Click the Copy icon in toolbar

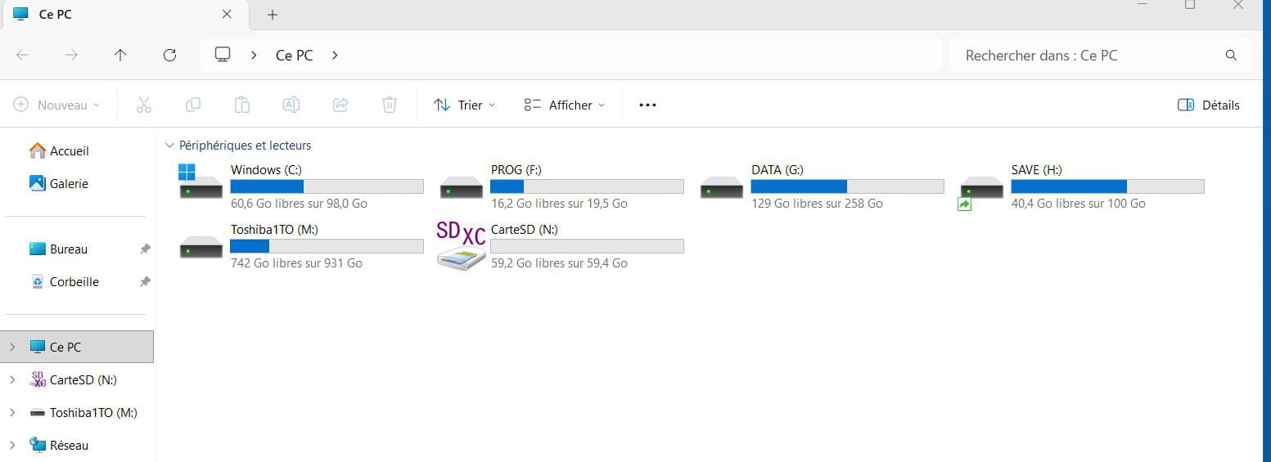click(x=193, y=105)
